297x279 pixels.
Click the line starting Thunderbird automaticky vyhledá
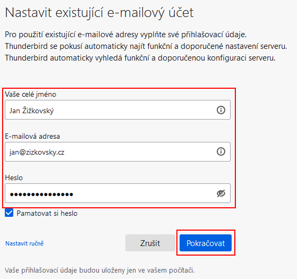(140, 58)
